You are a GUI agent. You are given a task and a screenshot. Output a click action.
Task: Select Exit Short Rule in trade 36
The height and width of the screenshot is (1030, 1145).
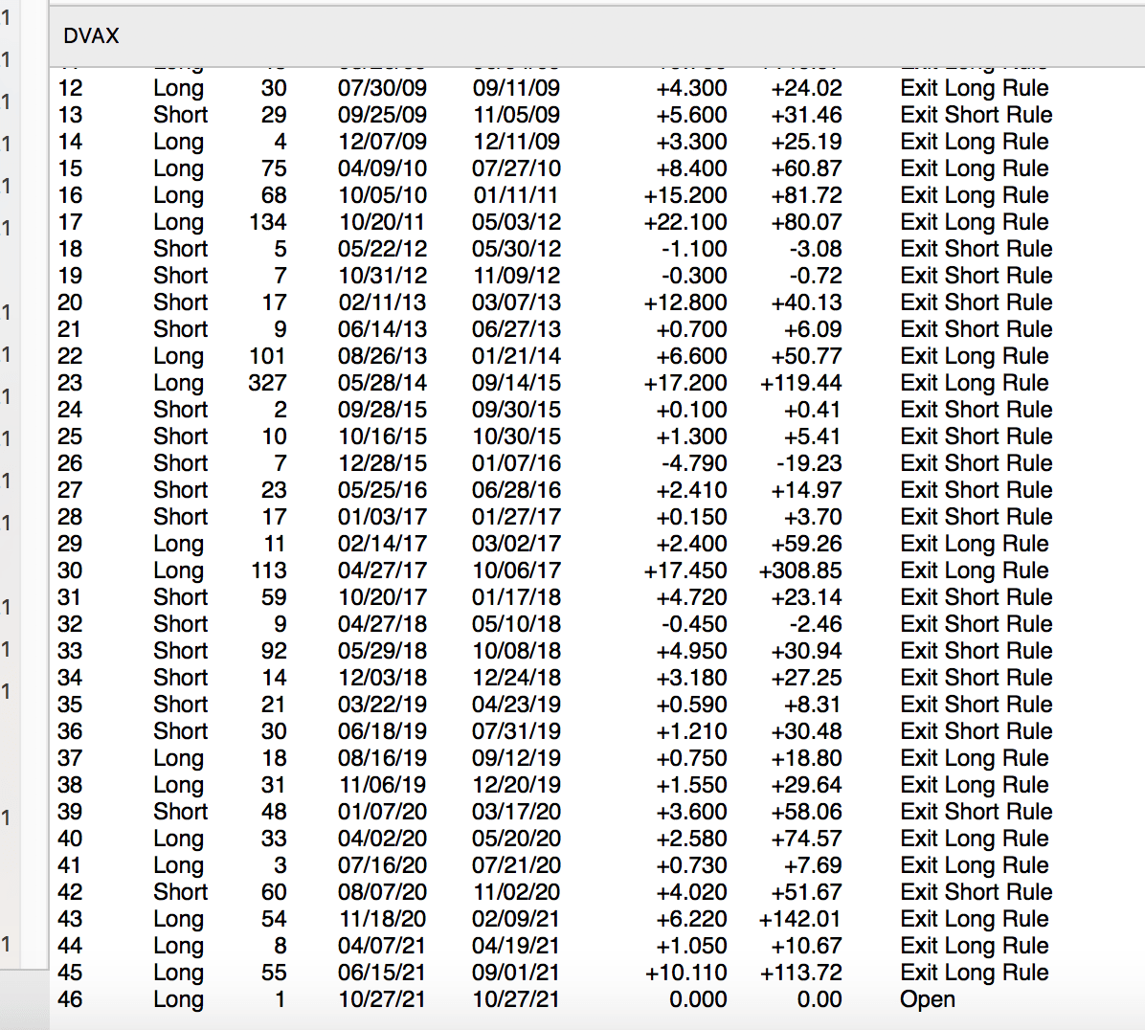[x=977, y=731]
